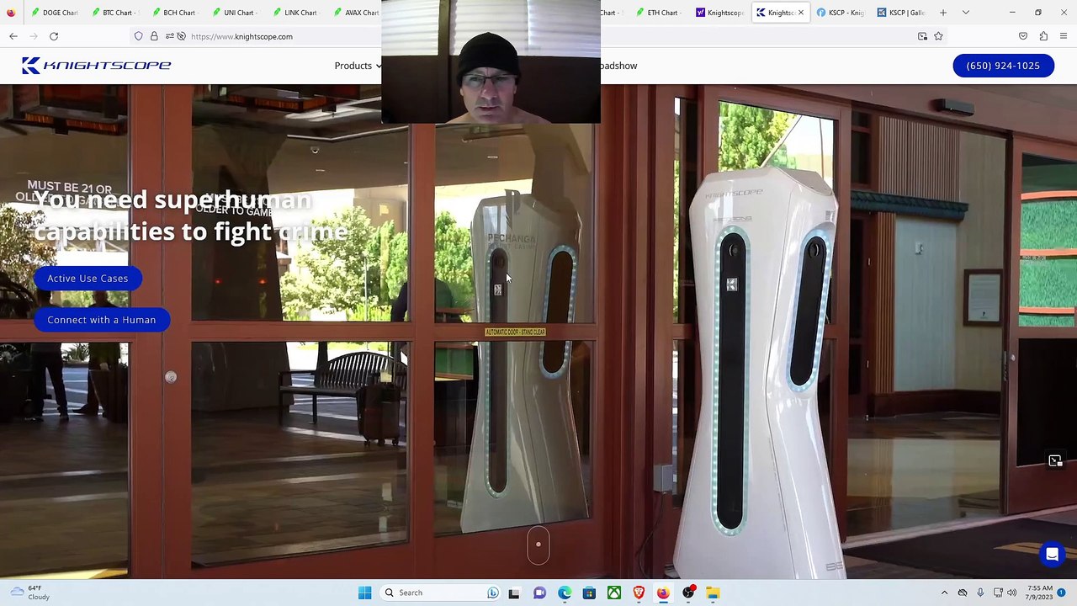The width and height of the screenshot is (1077, 606).
Task: Open the Firefox application menu
Action: [x=1064, y=36]
